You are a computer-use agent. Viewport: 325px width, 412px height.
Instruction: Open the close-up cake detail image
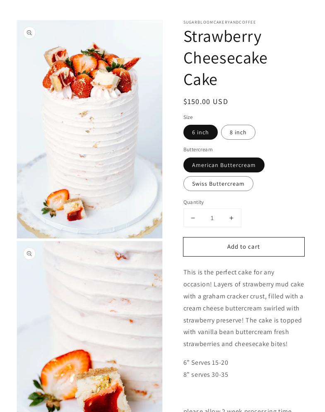pyautogui.click(x=89, y=327)
